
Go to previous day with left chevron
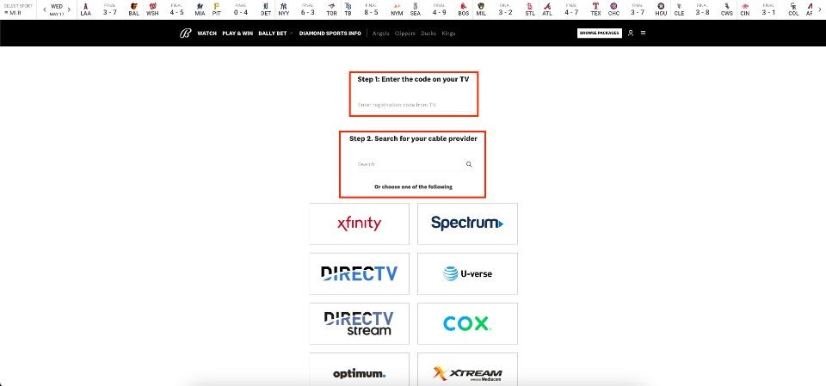tap(44, 9)
